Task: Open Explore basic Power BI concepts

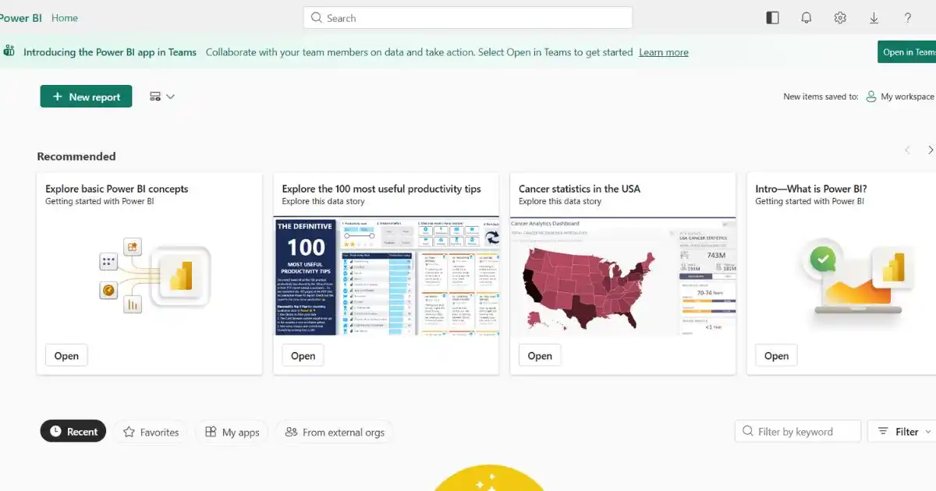Action: [x=66, y=355]
